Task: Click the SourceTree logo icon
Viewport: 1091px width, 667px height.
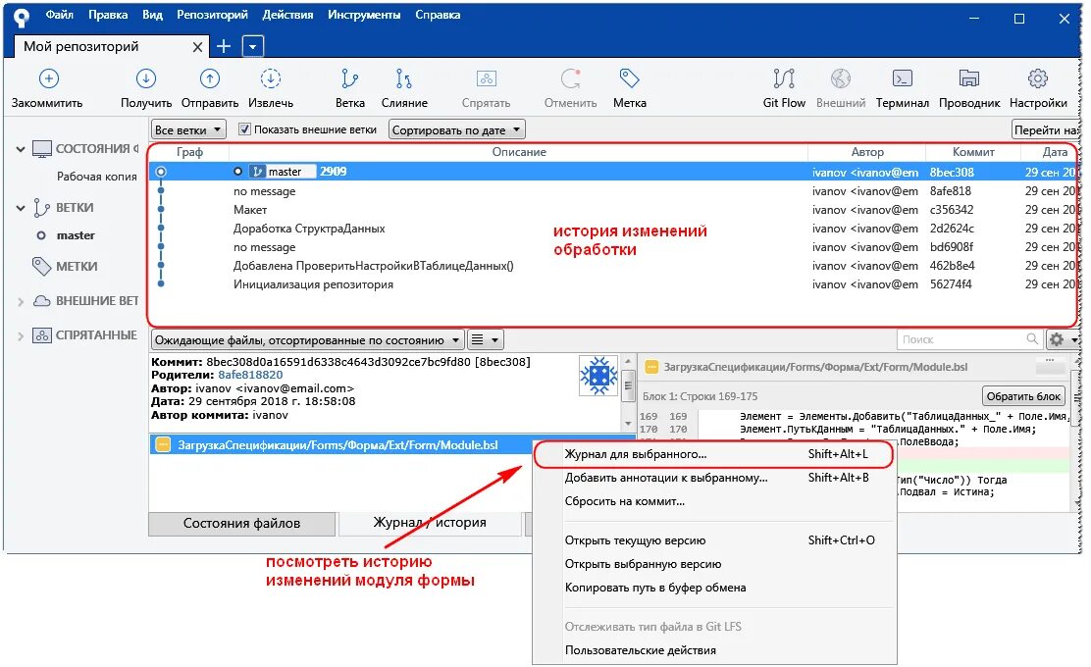Action: (x=22, y=17)
